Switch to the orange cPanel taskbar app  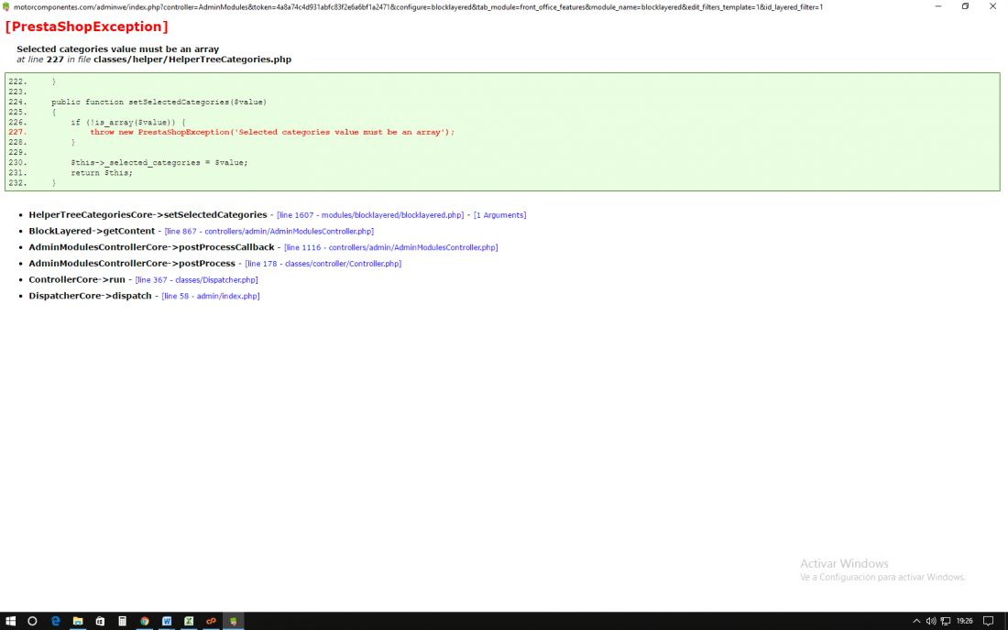tap(211, 621)
